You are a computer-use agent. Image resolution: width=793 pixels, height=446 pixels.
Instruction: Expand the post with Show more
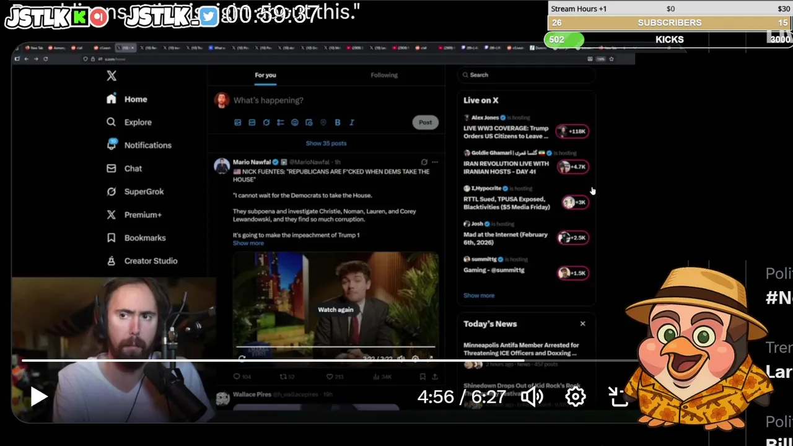pyautogui.click(x=248, y=243)
